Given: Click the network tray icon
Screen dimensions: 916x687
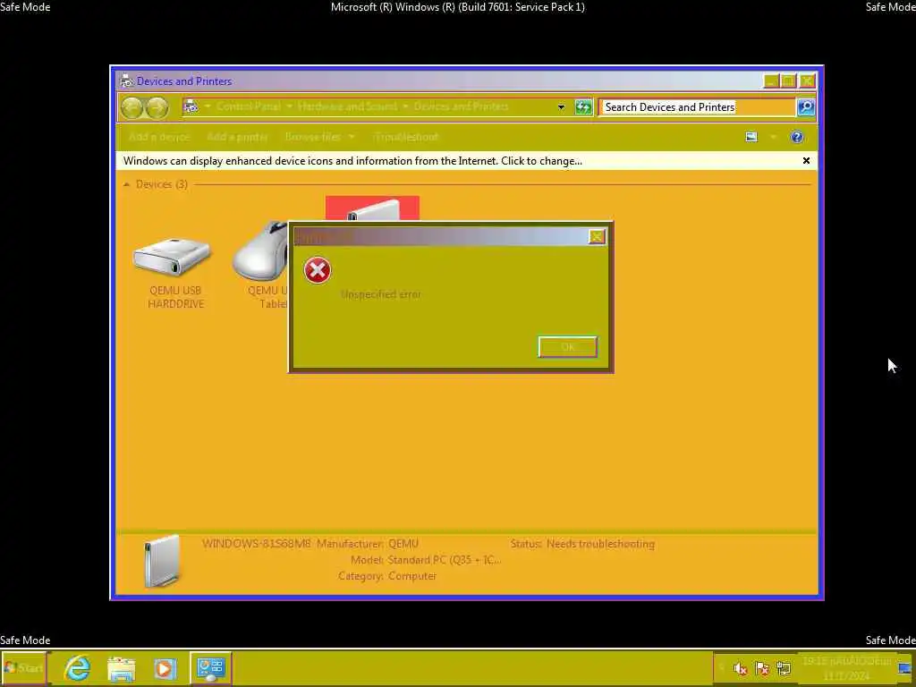Looking at the screenshot, I should 784,669.
